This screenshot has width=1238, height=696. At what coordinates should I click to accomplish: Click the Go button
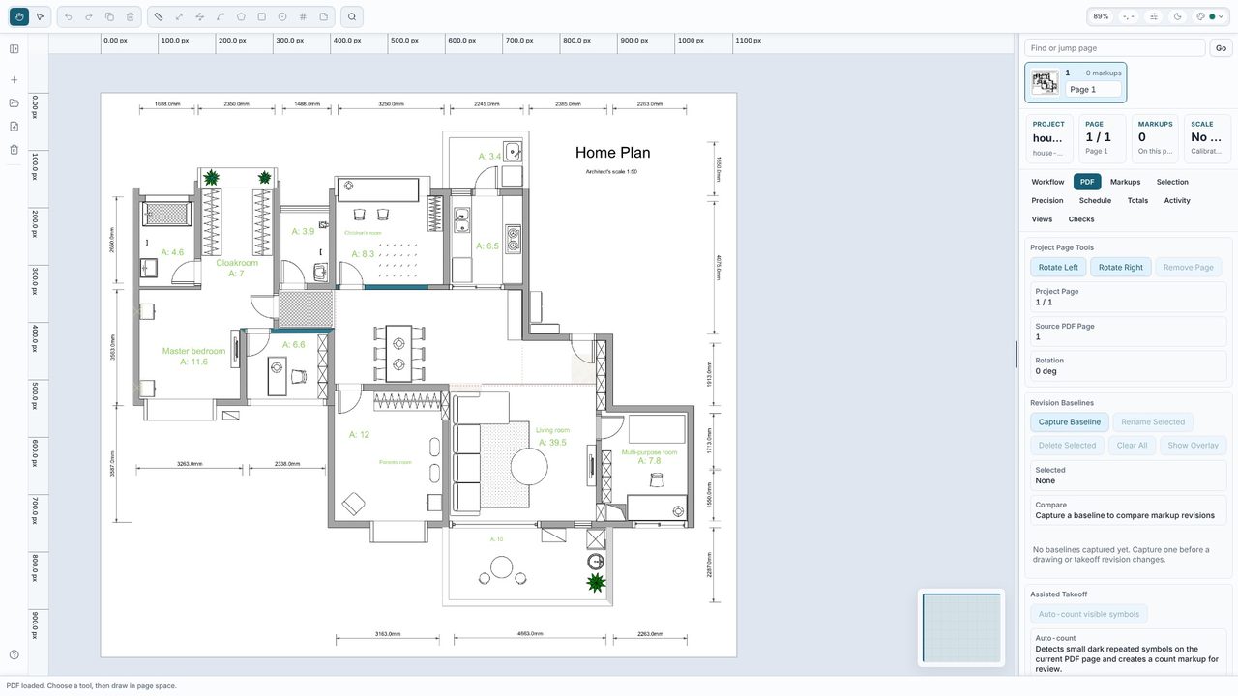click(1222, 48)
